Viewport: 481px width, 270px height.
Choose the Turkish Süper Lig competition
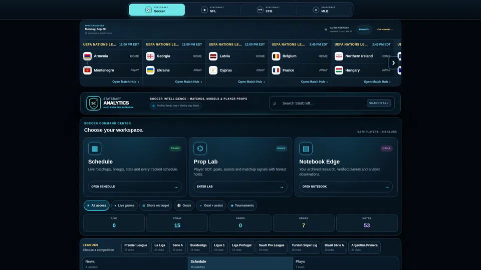304,247
